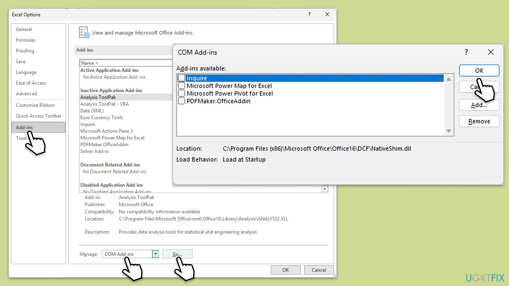Click OK in the Excel Options window
Image resolution: width=509 pixels, height=286 pixels.
(286, 270)
